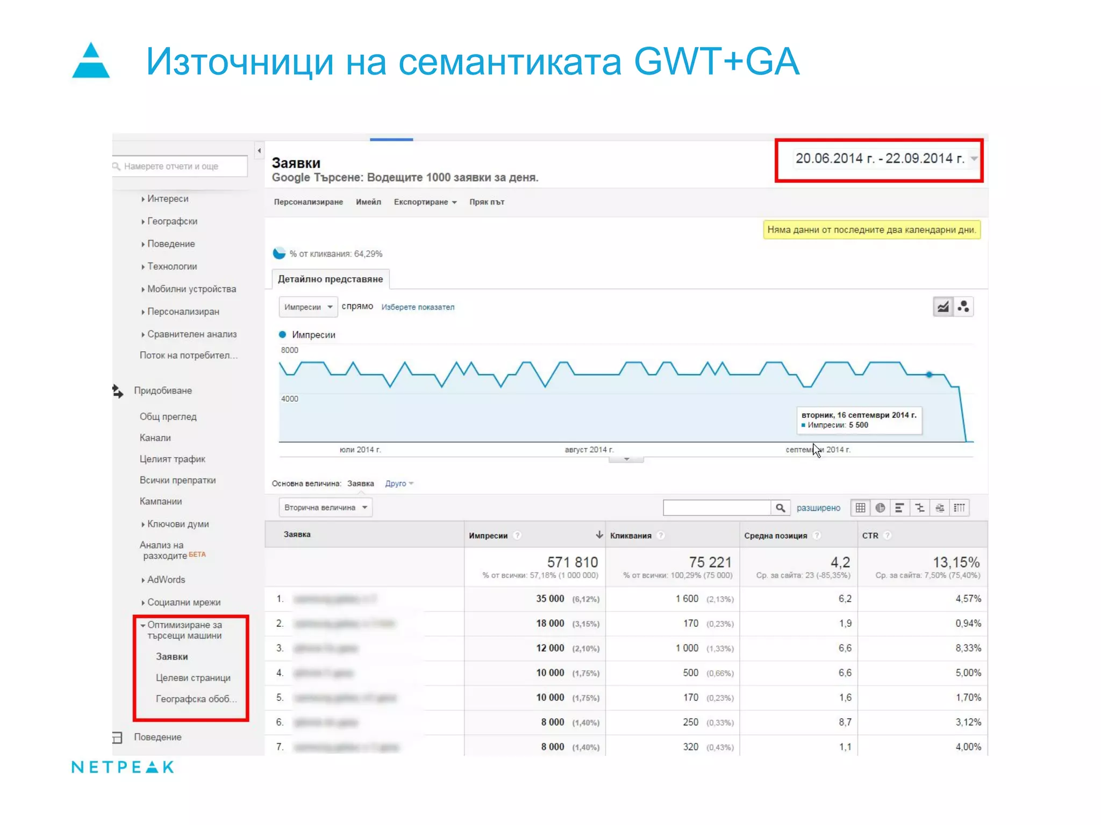Screen dimensions: 1101x825
Task: Click Персонализиране in the report toolbar
Action: click(x=309, y=202)
